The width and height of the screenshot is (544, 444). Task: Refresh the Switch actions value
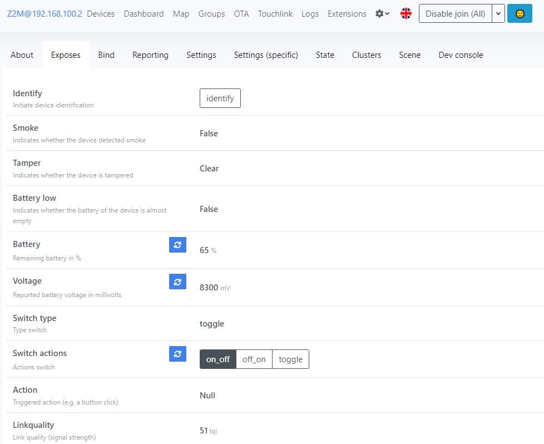click(177, 354)
